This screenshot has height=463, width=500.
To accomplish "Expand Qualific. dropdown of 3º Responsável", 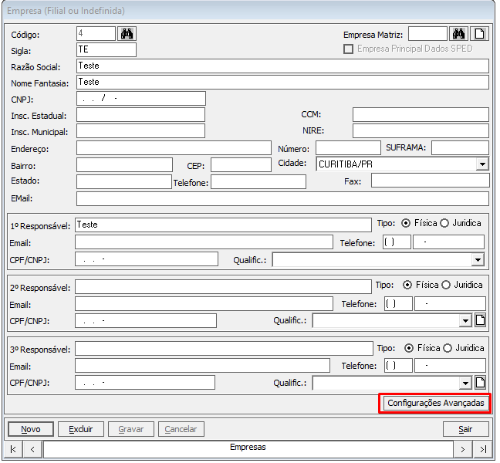I will tap(465, 383).
